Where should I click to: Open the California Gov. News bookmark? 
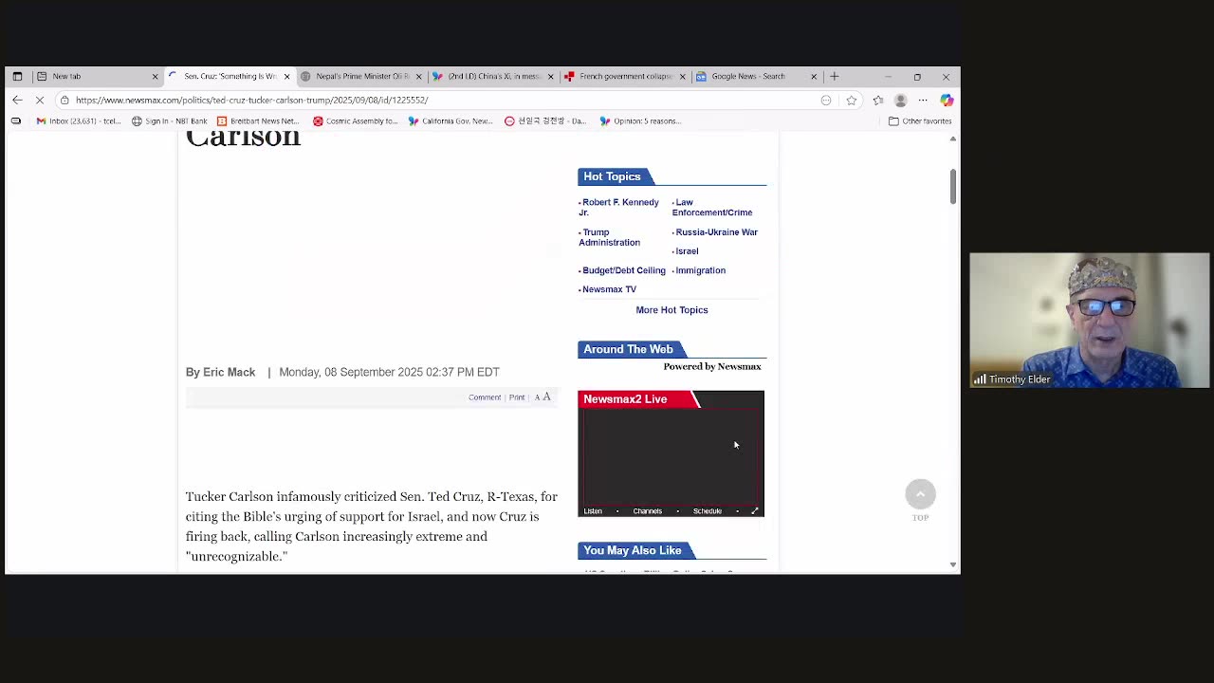pos(451,120)
